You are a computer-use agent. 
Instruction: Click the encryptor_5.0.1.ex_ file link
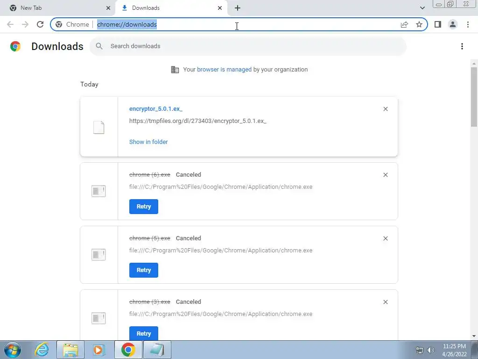(156, 108)
